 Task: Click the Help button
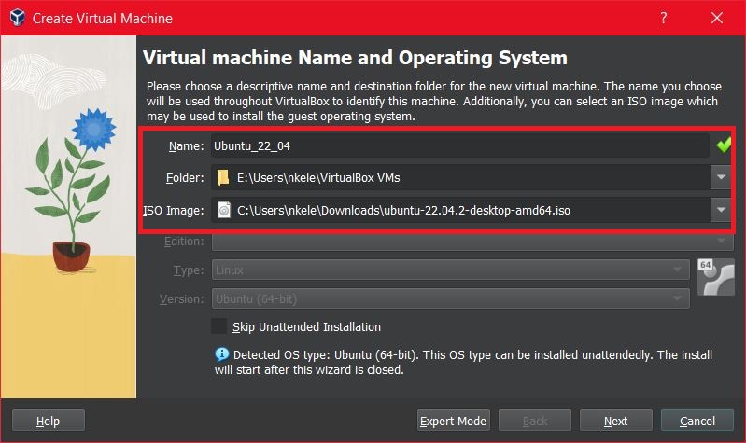click(x=48, y=421)
